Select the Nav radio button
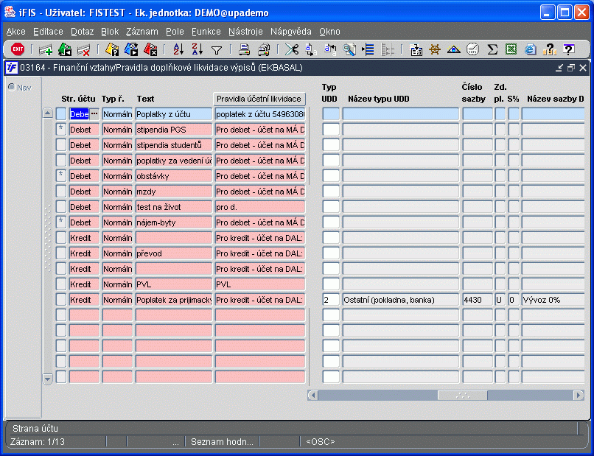594x456 pixels. (x=12, y=87)
